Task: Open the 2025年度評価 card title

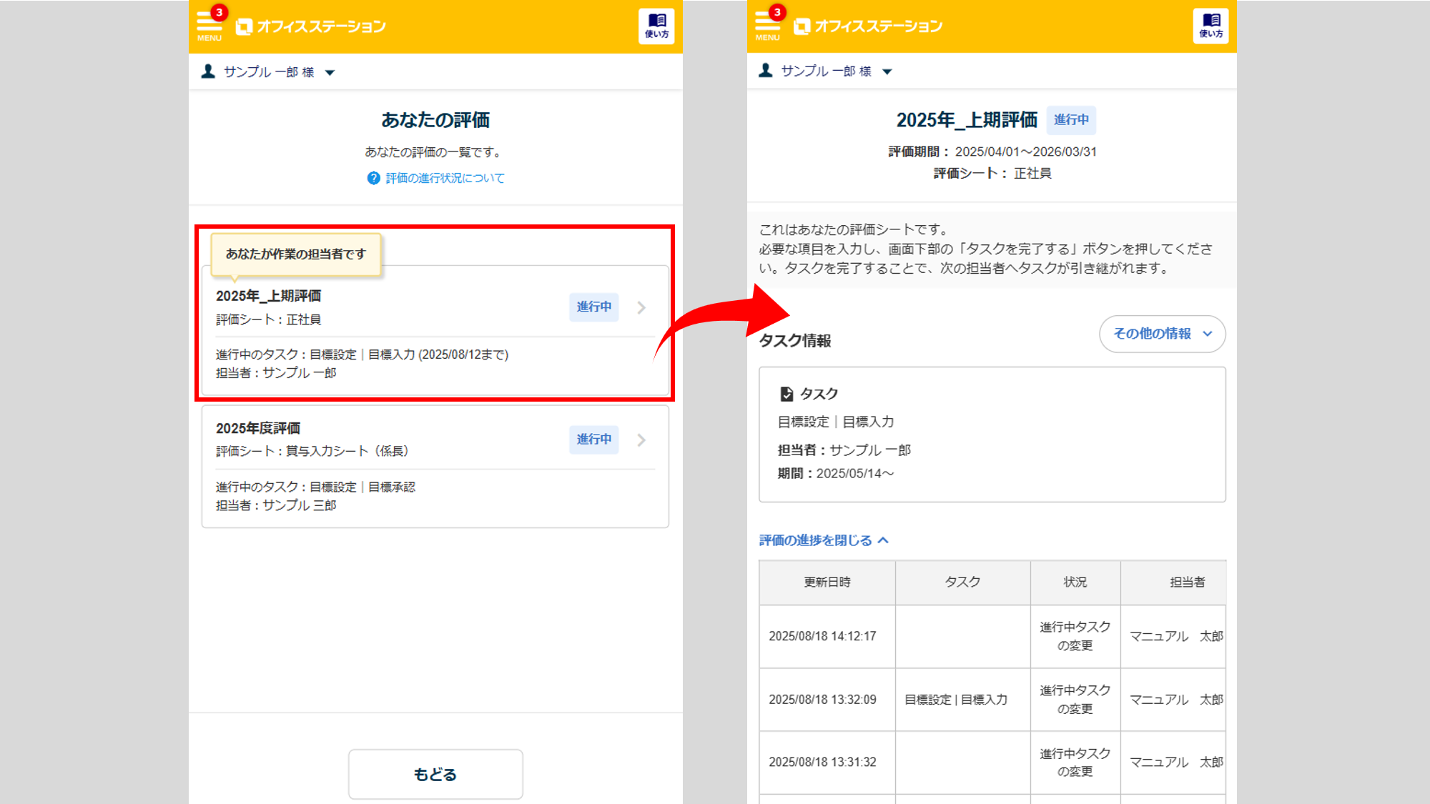Action: (258, 428)
